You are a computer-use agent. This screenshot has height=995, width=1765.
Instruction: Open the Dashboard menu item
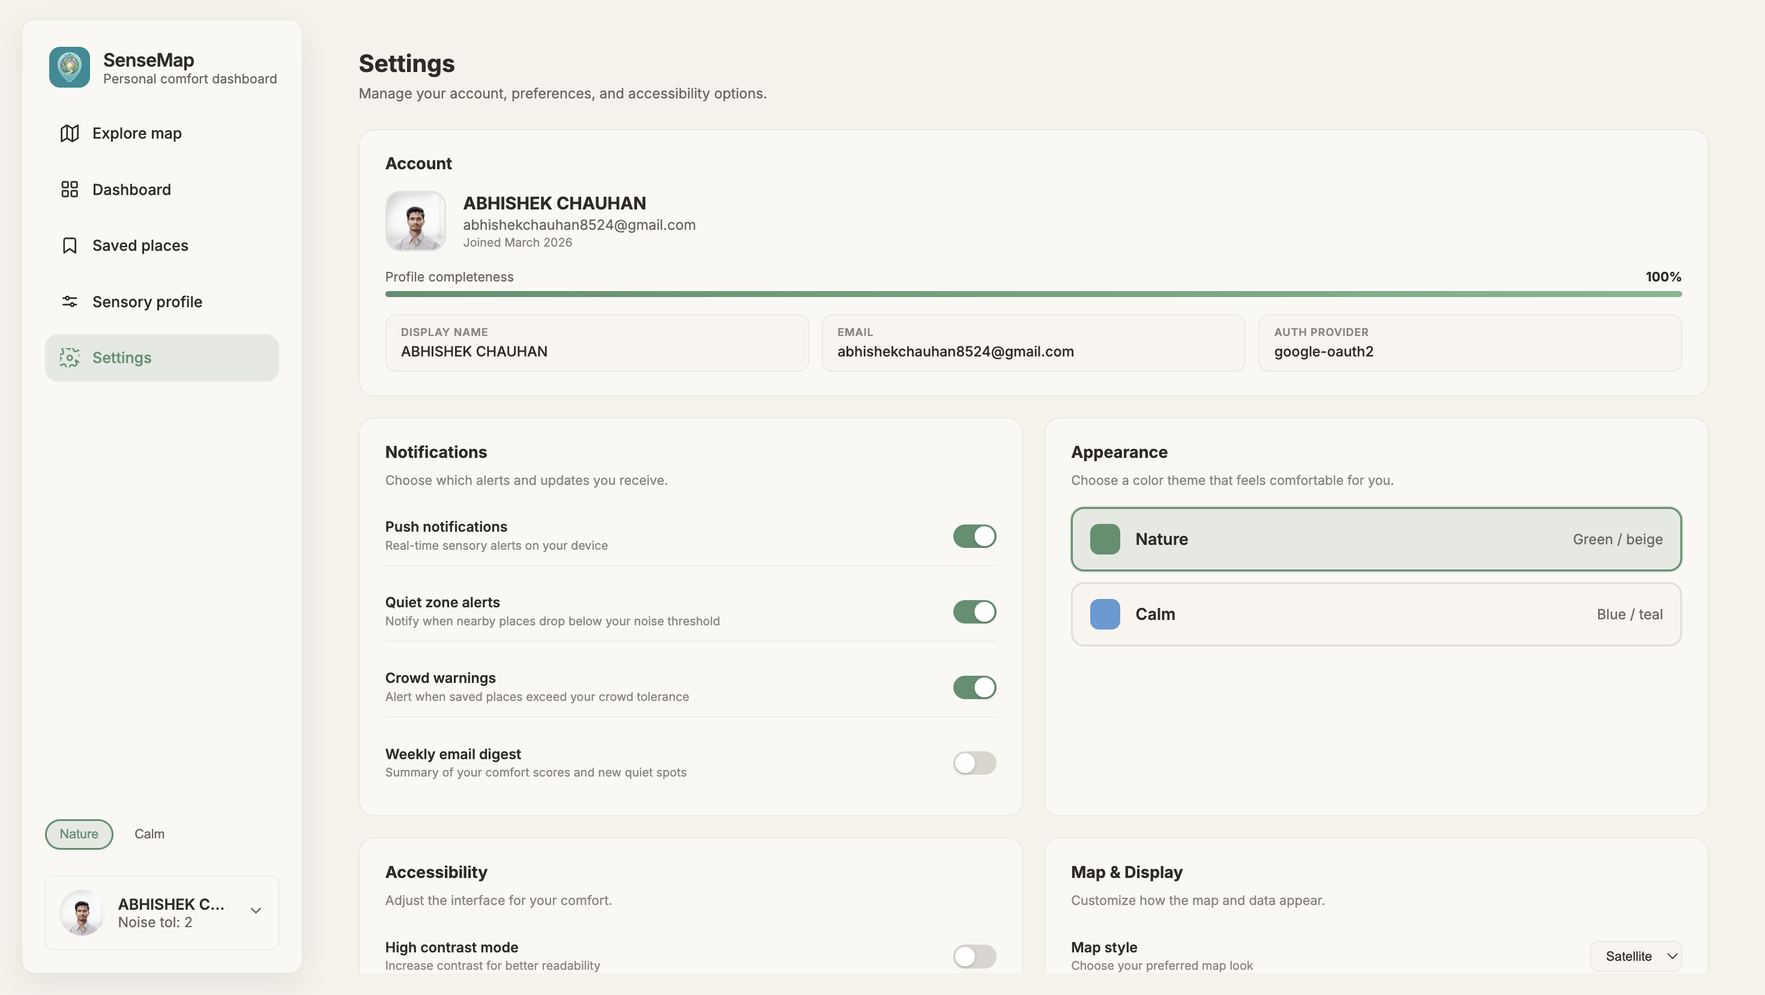pos(131,189)
